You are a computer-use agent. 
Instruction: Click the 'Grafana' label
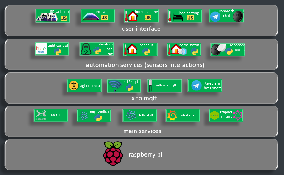coord(188,115)
